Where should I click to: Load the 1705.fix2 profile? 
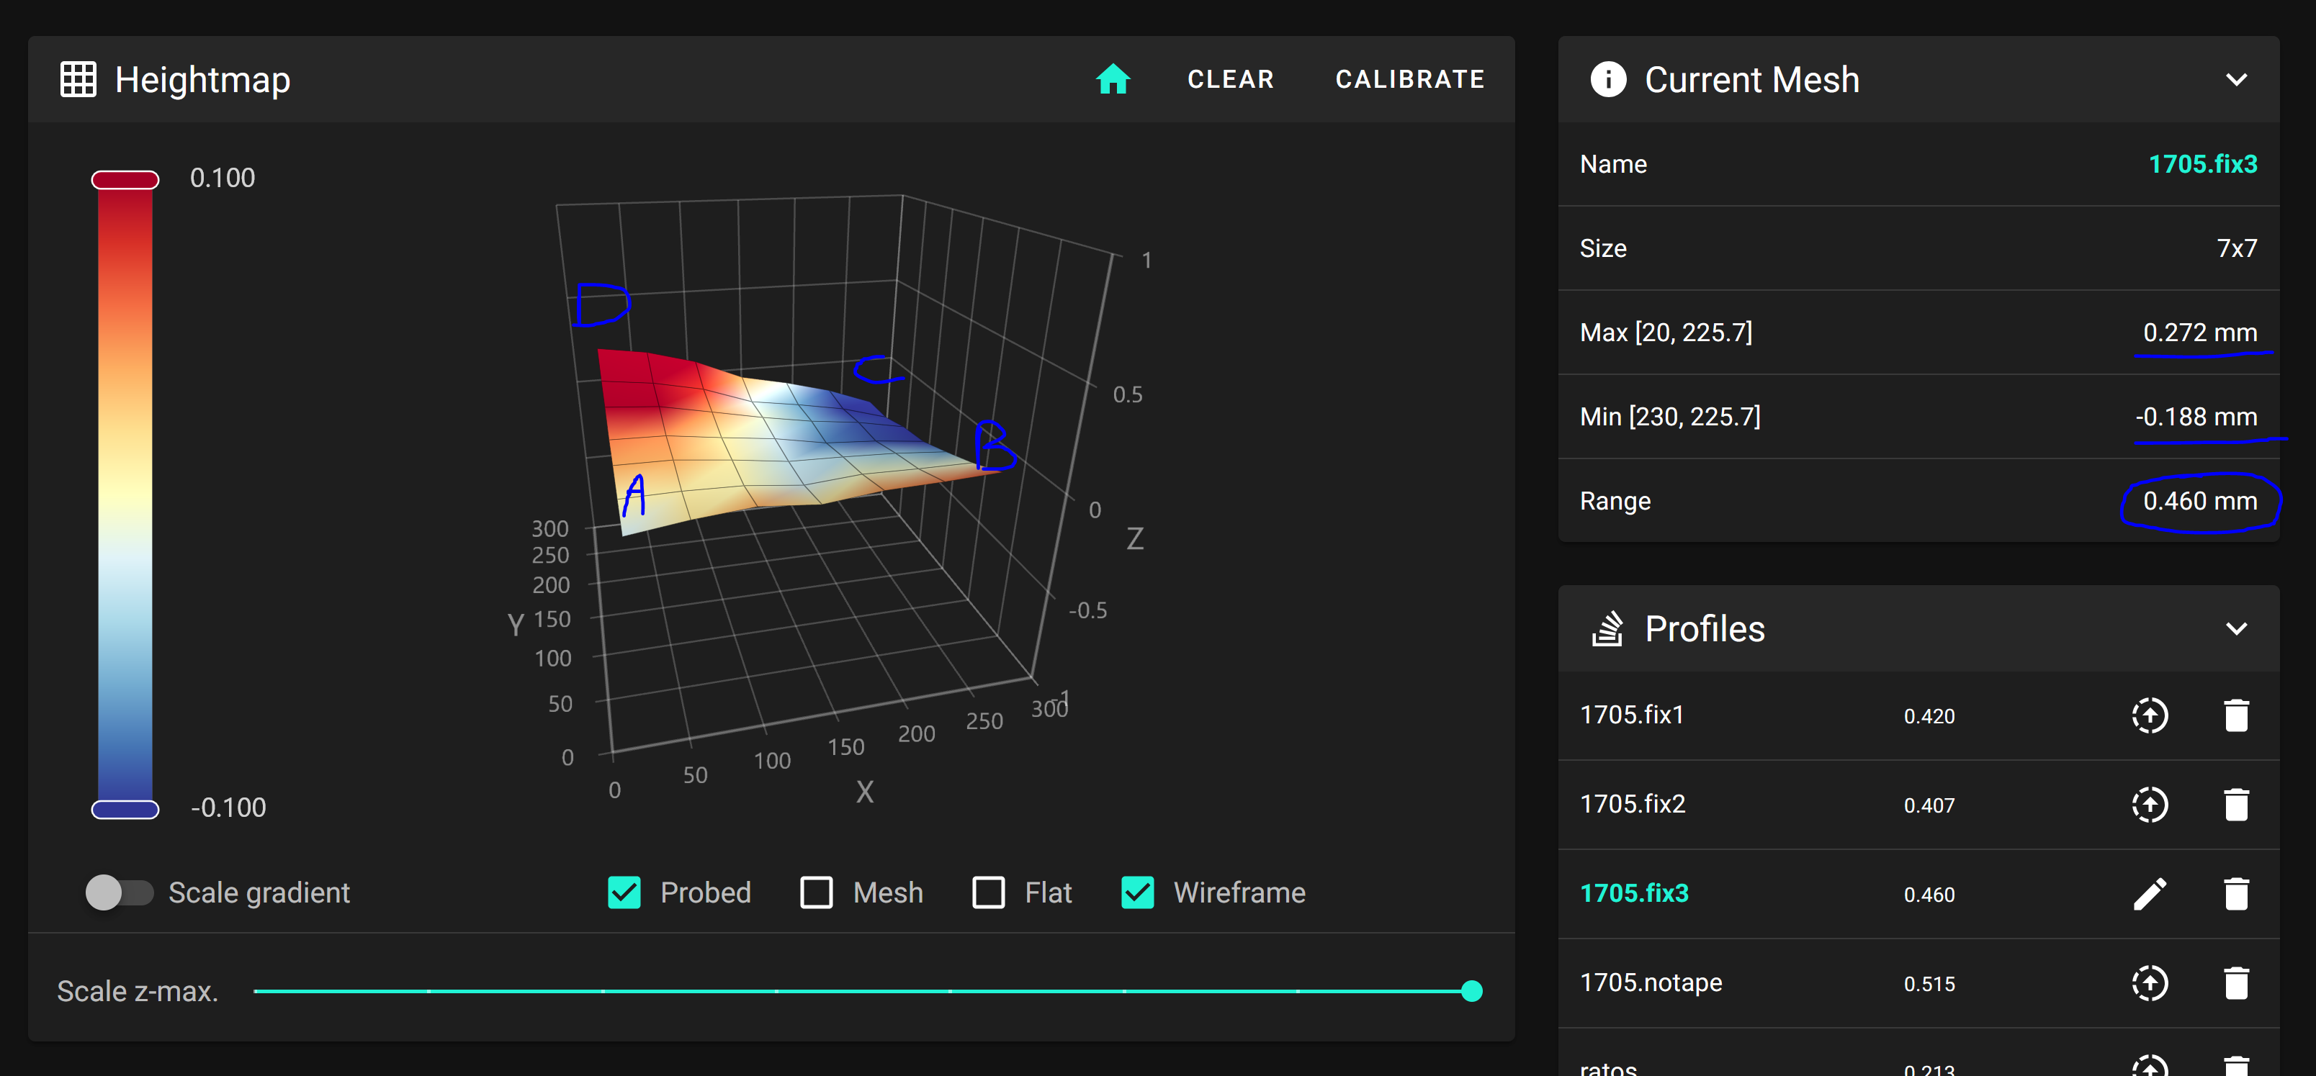click(x=2150, y=805)
